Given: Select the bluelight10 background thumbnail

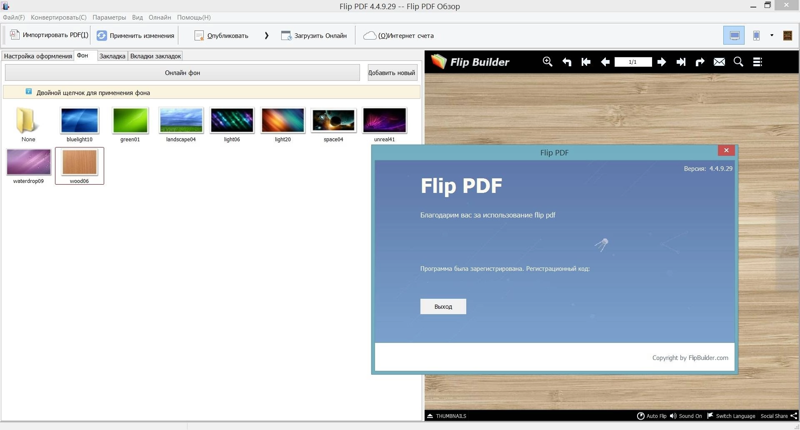Looking at the screenshot, I should click(x=80, y=125).
